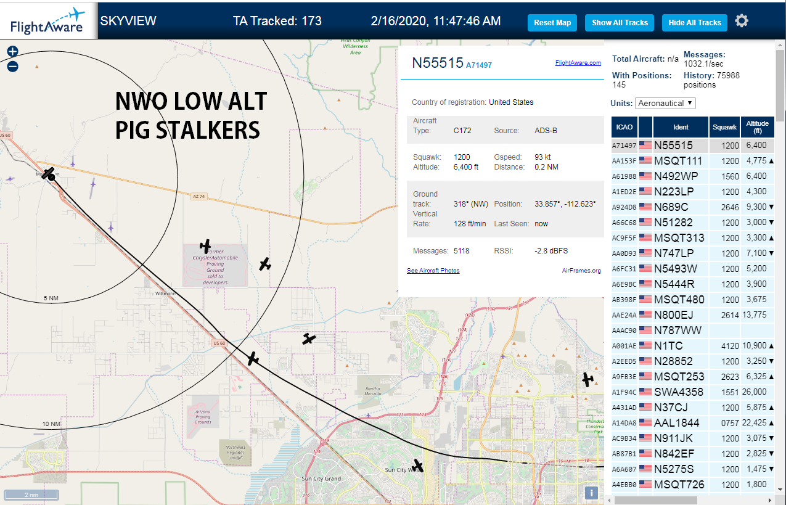Image resolution: width=786 pixels, height=505 pixels.
Task: Select aircraft icon over Former Chrysler Proving Ground
Action: [x=206, y=246]
